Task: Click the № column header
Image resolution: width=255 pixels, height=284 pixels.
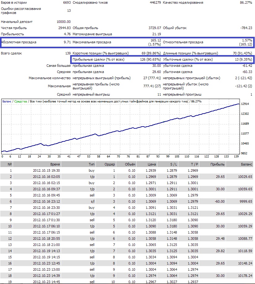Action: (9, 164)
